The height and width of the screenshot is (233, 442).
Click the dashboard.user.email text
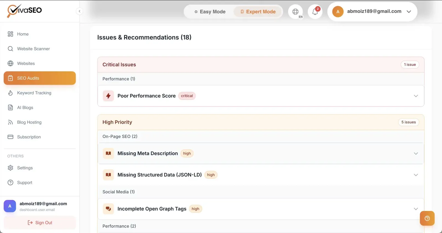[x=37, y=210]
